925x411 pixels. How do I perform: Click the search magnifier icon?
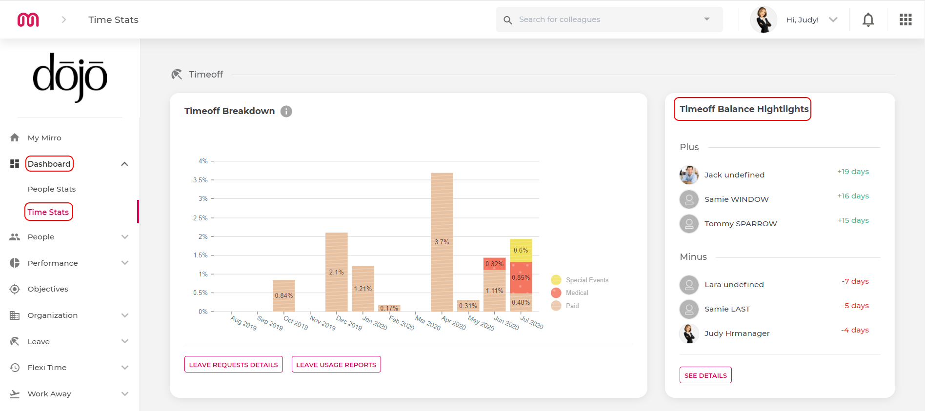click(508, 20)
